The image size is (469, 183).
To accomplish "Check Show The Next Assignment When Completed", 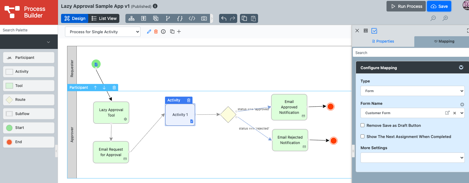I will click(x=363, y=136).
